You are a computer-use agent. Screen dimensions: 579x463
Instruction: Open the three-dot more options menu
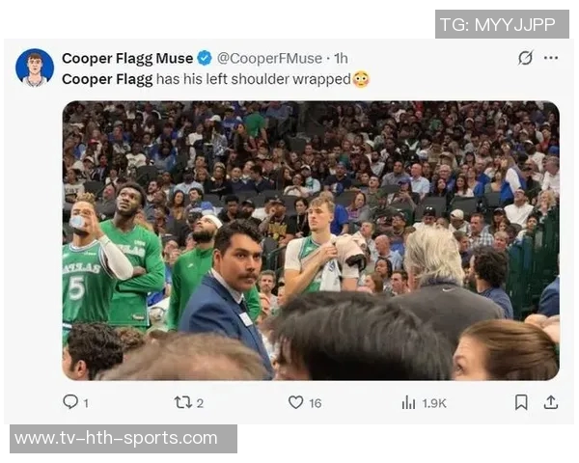coord(551,58)
